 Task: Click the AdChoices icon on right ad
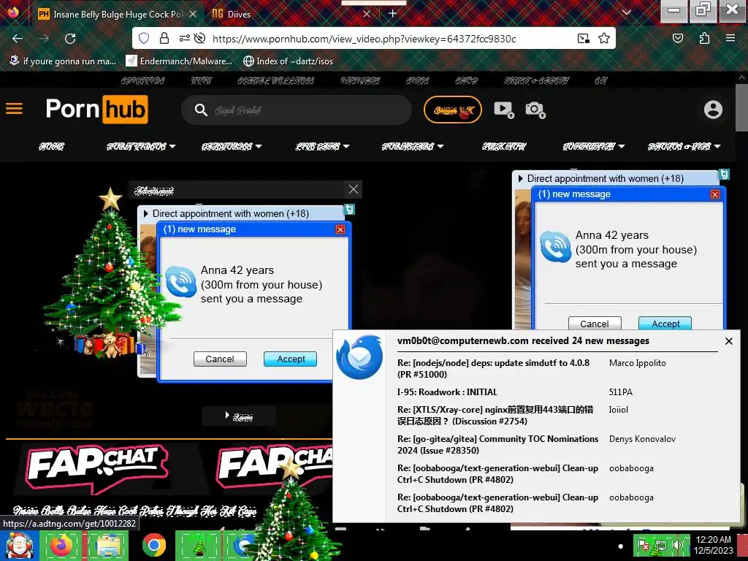click(724, 174)
